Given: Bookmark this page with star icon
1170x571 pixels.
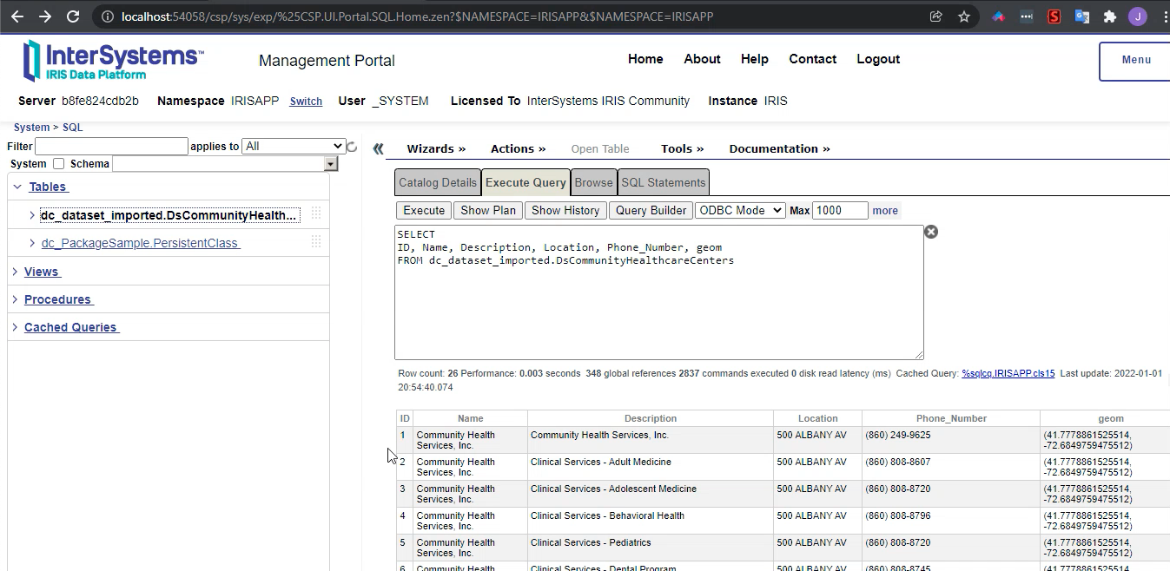Looking at the screenshot, I should (x=963, y=16).
